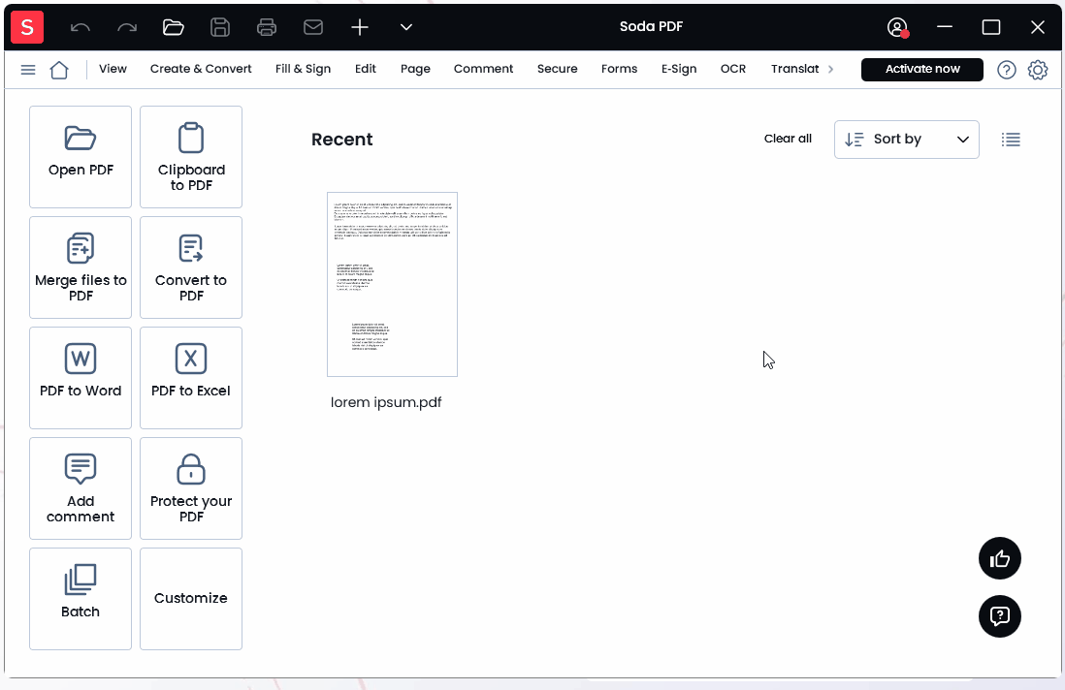1065x690 pixels.
Task: Redo the last action
Action: 127,27
